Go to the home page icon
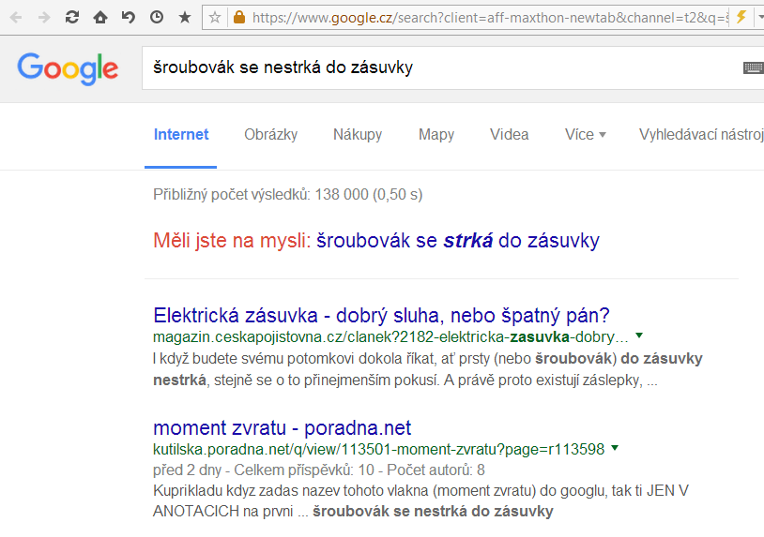The width and height of the screenshot is (764, 537). click(x=100, y=17)
